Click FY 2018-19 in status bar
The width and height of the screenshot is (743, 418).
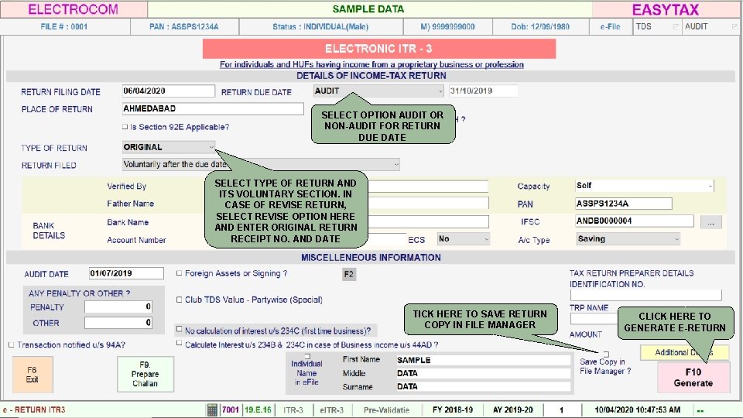tap(453, 410)
